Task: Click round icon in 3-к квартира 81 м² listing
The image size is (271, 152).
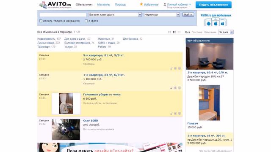Action: pyautogui.click(x=180, y=68)
